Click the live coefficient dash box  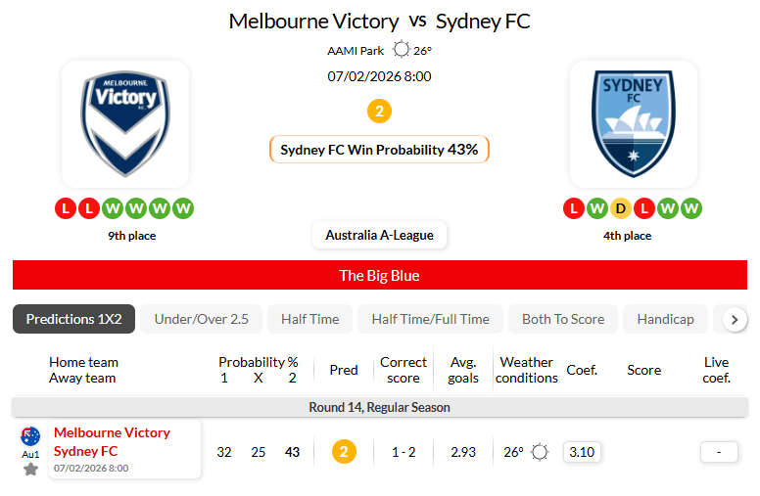718,452
